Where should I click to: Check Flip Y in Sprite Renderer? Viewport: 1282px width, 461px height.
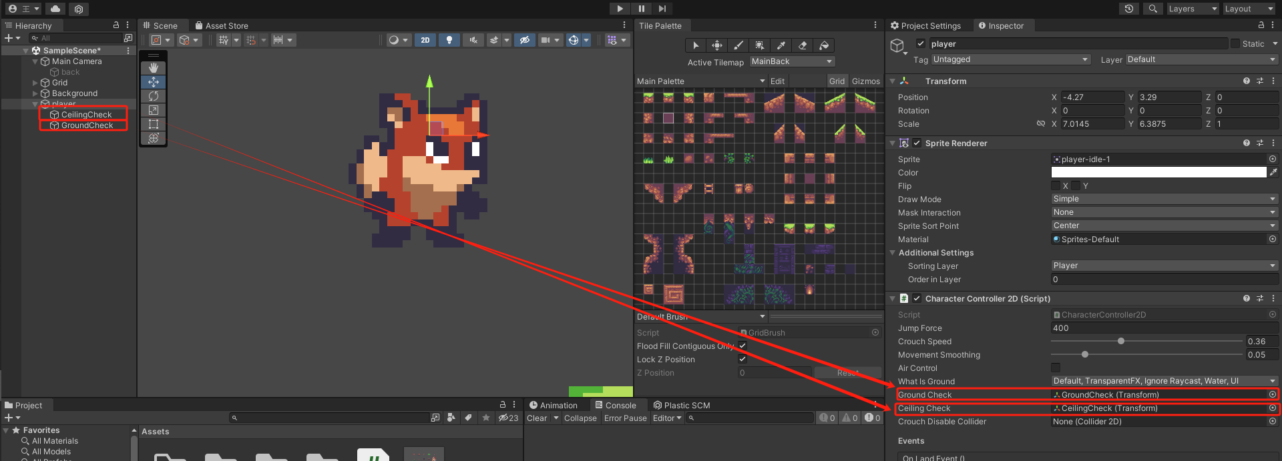click(1076, 185)
